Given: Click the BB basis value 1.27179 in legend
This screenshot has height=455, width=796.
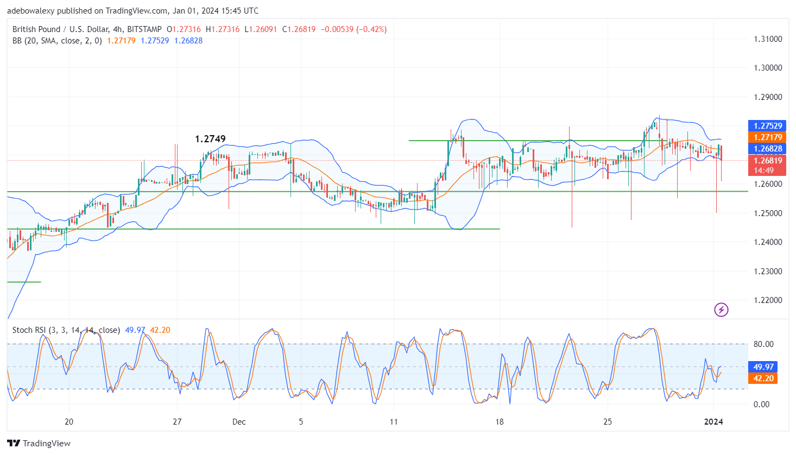Looking at the screenshot, I should point(121,41).
